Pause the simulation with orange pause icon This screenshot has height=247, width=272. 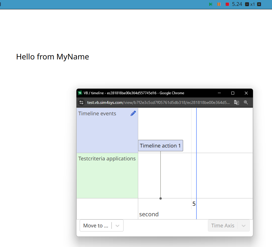click(219, 4)
